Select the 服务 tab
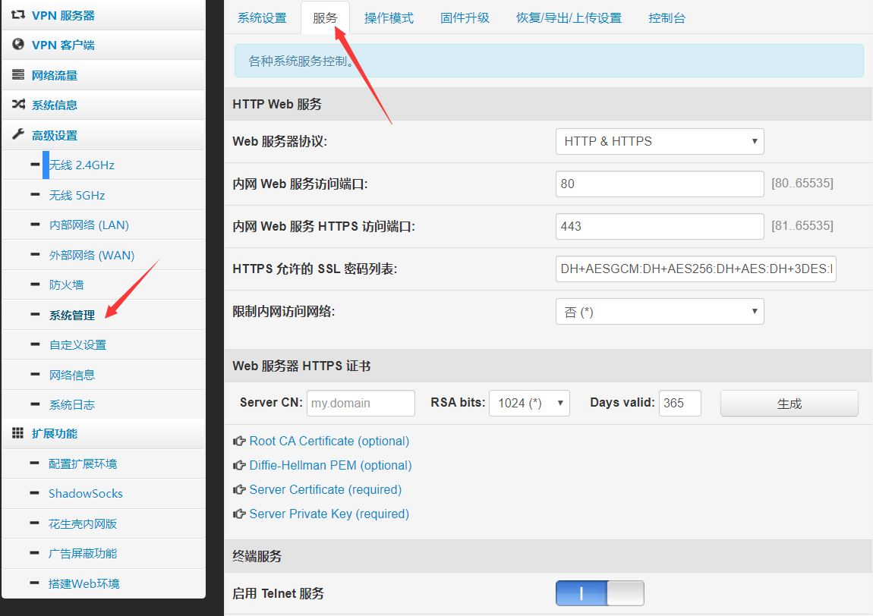Screen dimensions: 873x616 pyautogui.click(x=325, y=17)
